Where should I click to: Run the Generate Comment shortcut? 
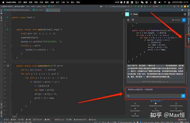pyautogui.click(x=155, y=105)
